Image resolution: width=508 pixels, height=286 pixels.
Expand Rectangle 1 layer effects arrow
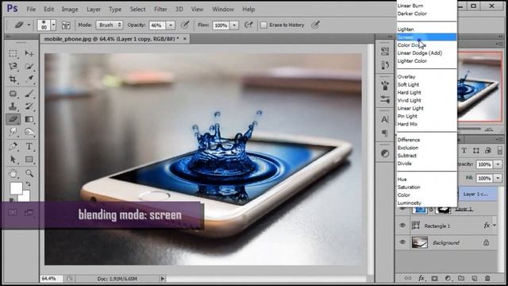pos(495,226)
